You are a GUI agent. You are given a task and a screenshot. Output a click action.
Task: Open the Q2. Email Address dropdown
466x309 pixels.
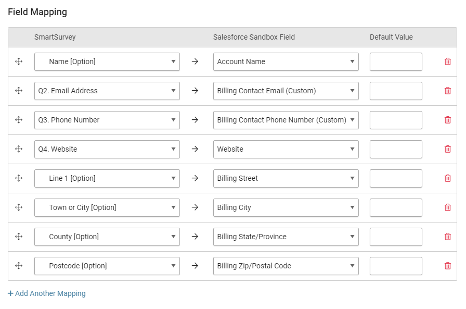[x=107, y=91]
